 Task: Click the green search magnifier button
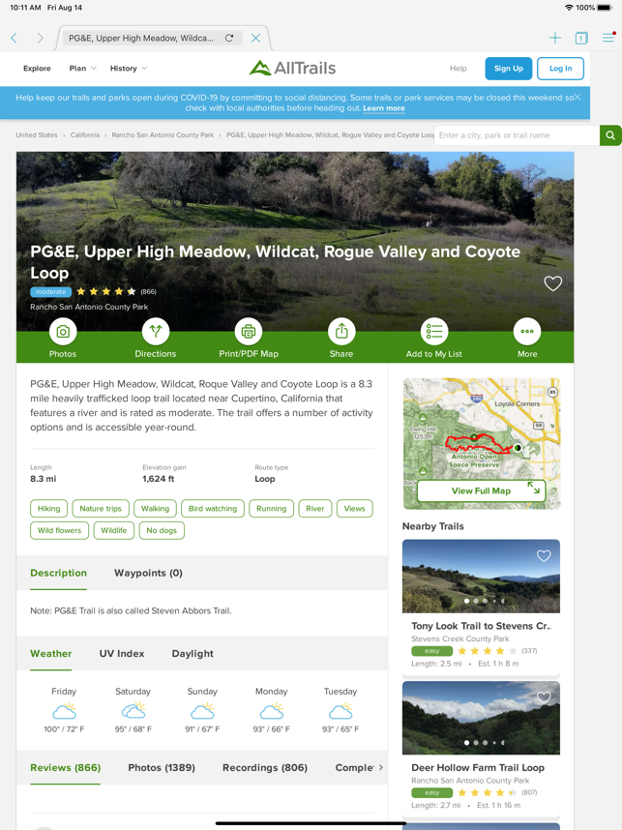point(610,135)
